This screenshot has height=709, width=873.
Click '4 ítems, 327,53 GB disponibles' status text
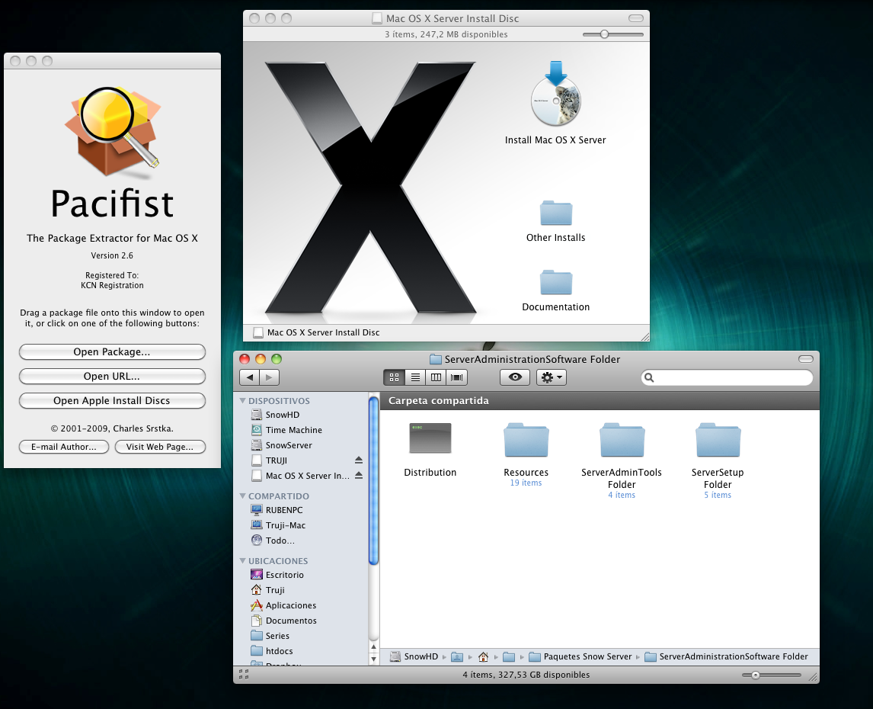pyautogui.click(x=526, y=675)
